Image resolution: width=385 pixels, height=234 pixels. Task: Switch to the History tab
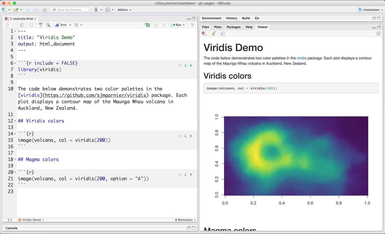(x=232, y=18)
